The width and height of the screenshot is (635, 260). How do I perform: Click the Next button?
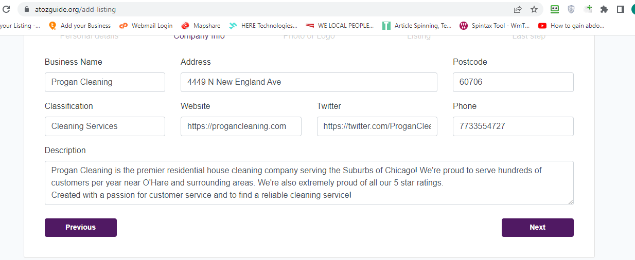(x=538, y=228)
